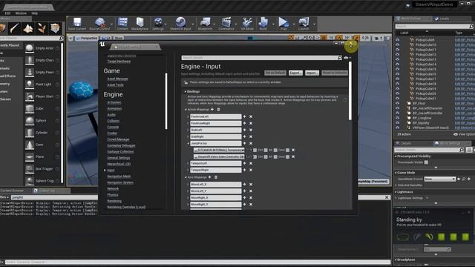
Task: Open the view options eye dropdown in settings
Action: click(x=347, y=58)
